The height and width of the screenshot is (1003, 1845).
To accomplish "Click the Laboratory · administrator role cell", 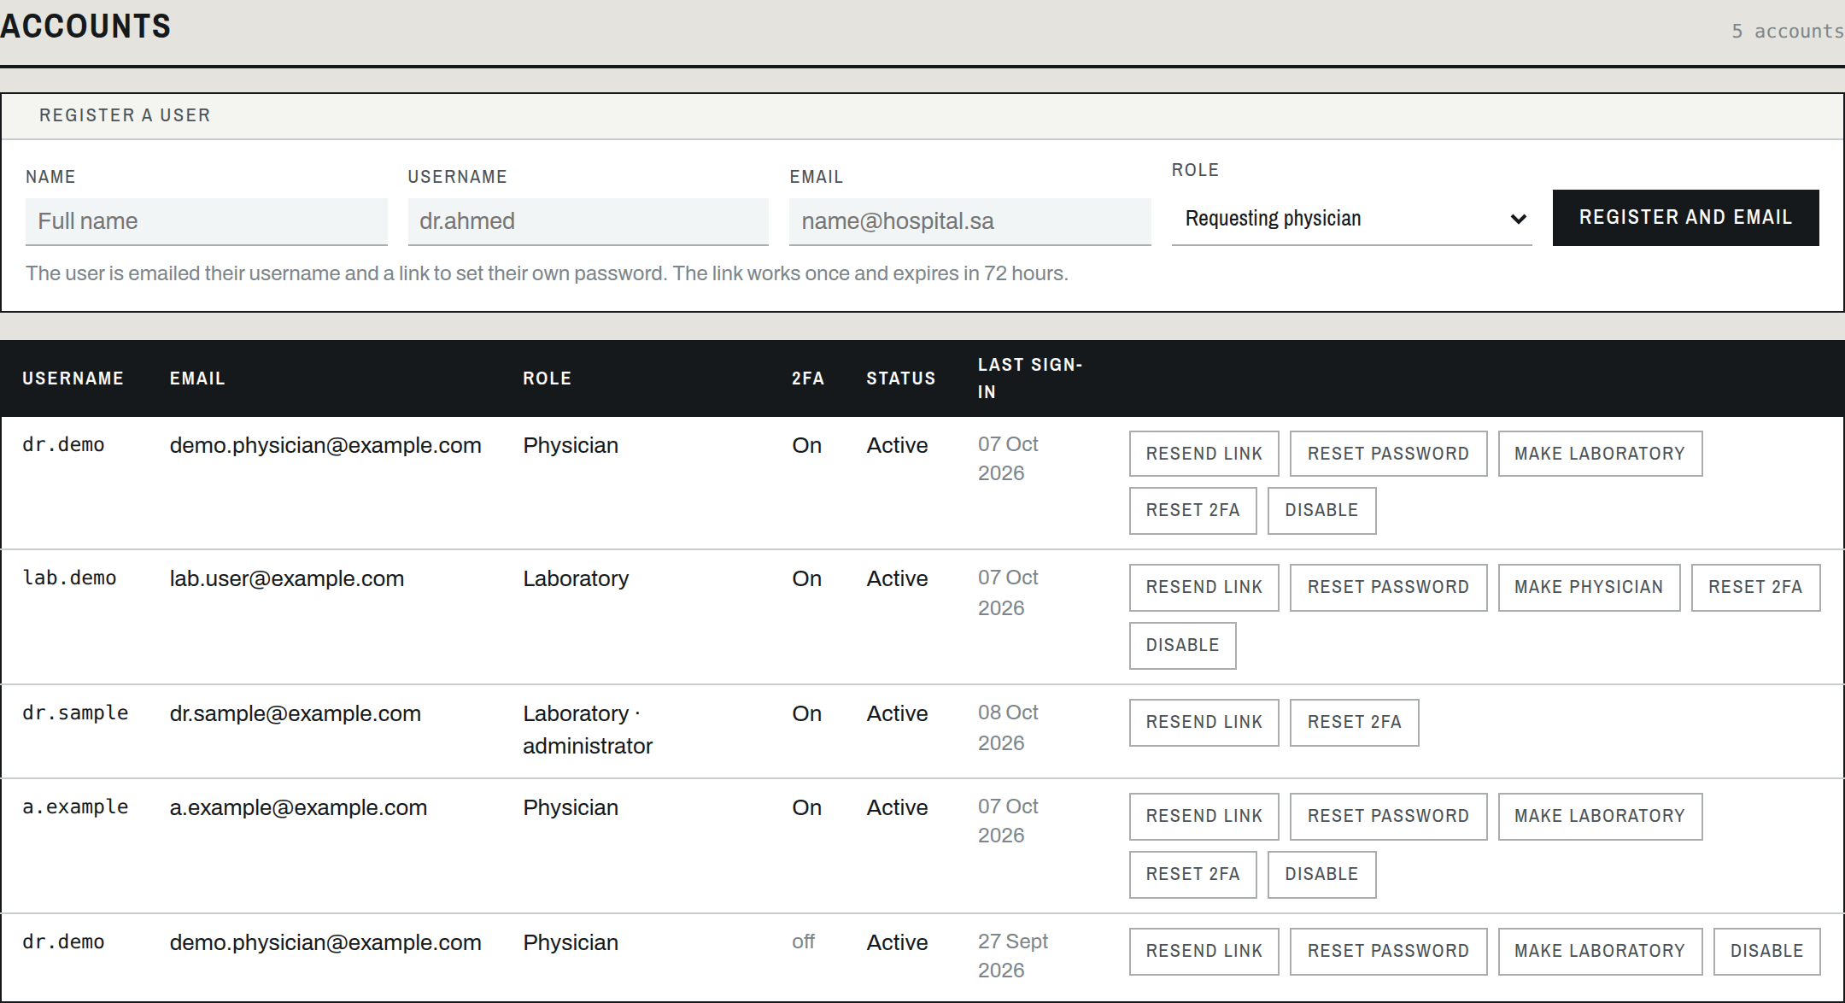I will click(588, 730).
